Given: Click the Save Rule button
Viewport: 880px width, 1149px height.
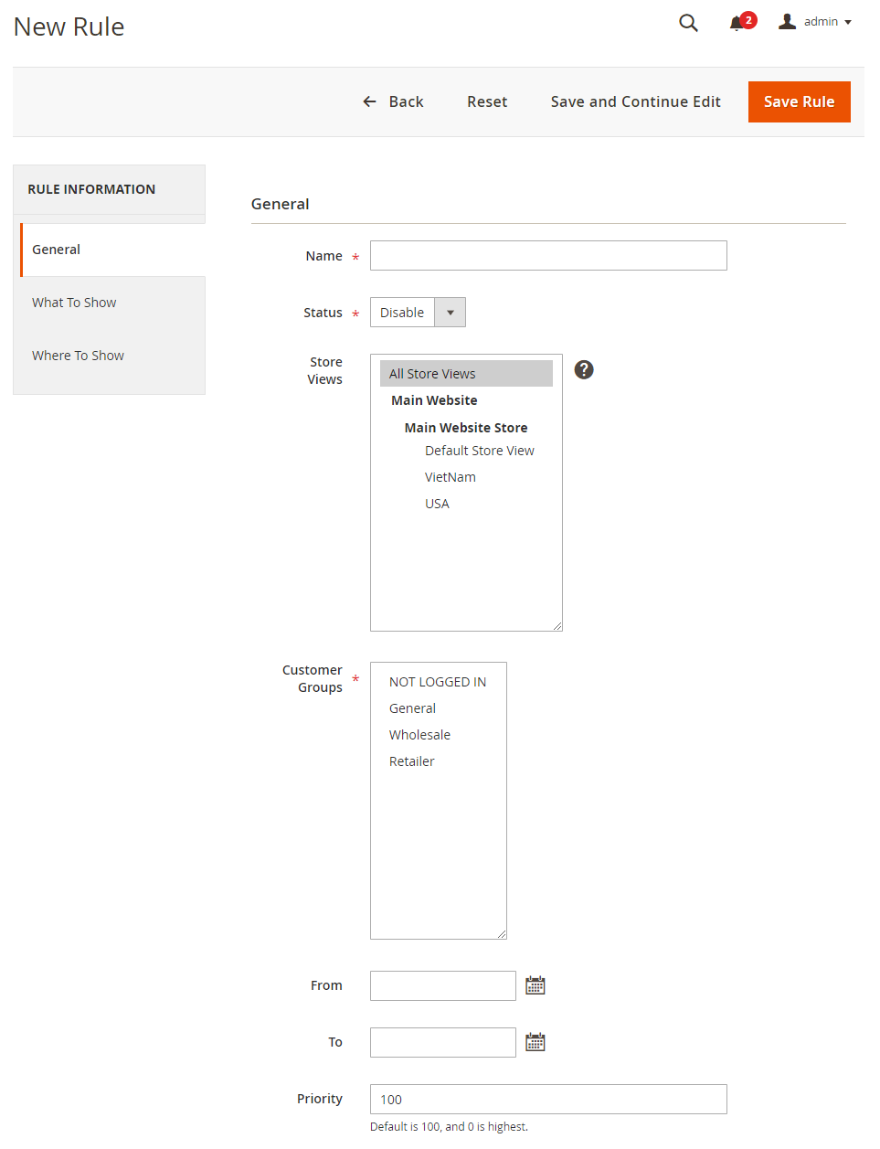Looking at the screenshot, I should [x=799, y=101].
